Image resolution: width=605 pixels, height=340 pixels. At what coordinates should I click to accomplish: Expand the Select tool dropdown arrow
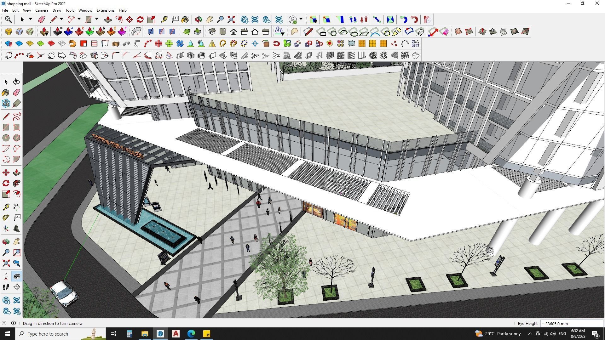tap(31, 19)
